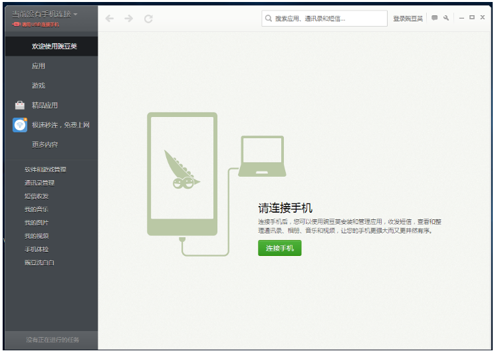Click the green 连接手机 button
The image size is (494, 353).
tap(280, 248)
